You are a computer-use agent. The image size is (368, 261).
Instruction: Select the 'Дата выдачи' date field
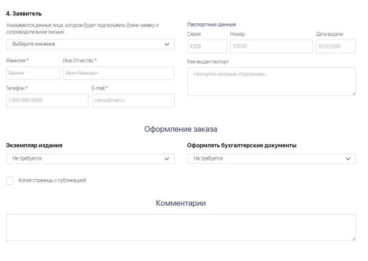336,46
